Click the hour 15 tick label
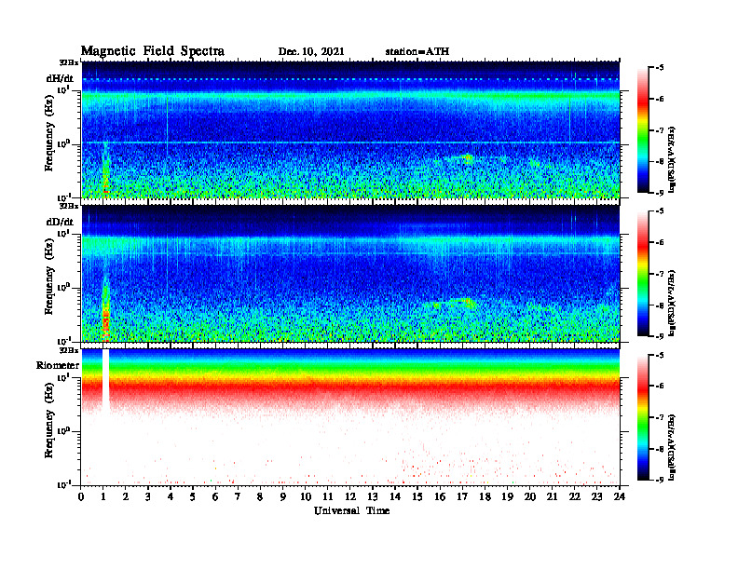The width and height of the screenshot is (738, 570). point(417,496)
